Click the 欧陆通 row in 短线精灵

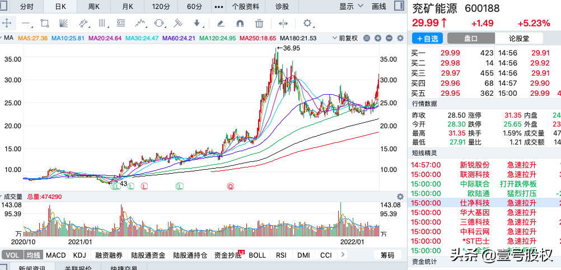tap(484, 193)
